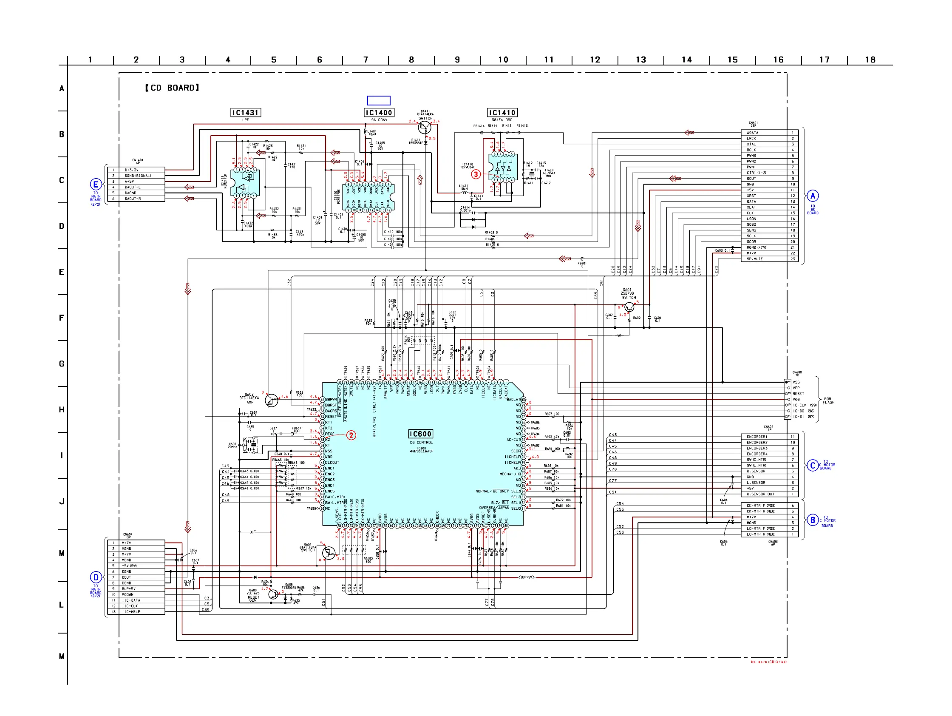Click the Q601 switch transistor symbol
Screen dimensions: 952x716
629,307
